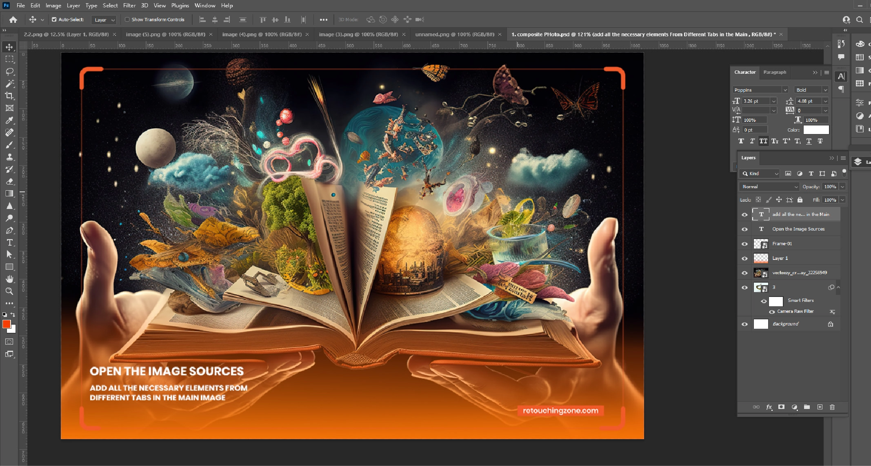Select the Pen tool
871x466 pixels.
(9, 230)
